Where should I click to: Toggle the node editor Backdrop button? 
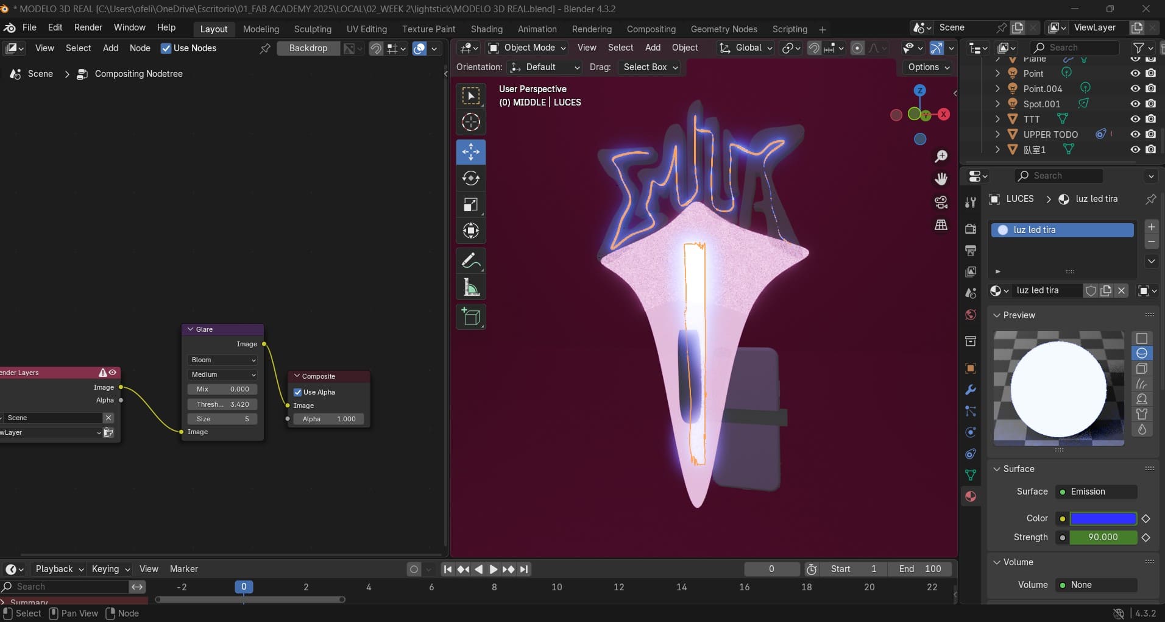pos(308,48)
